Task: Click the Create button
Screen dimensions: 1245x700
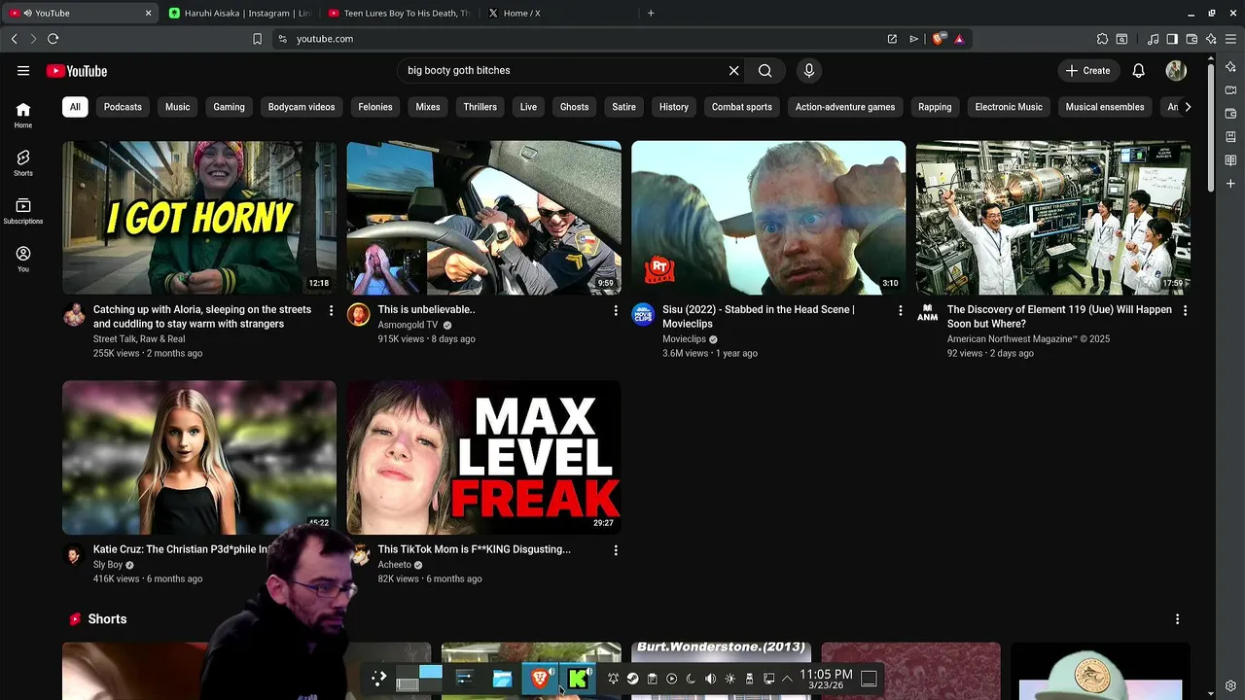Action: [1087, 71]
